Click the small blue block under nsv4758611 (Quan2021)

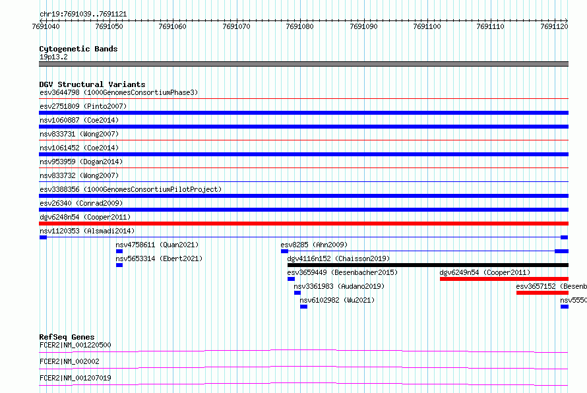[x=119, y=251]
